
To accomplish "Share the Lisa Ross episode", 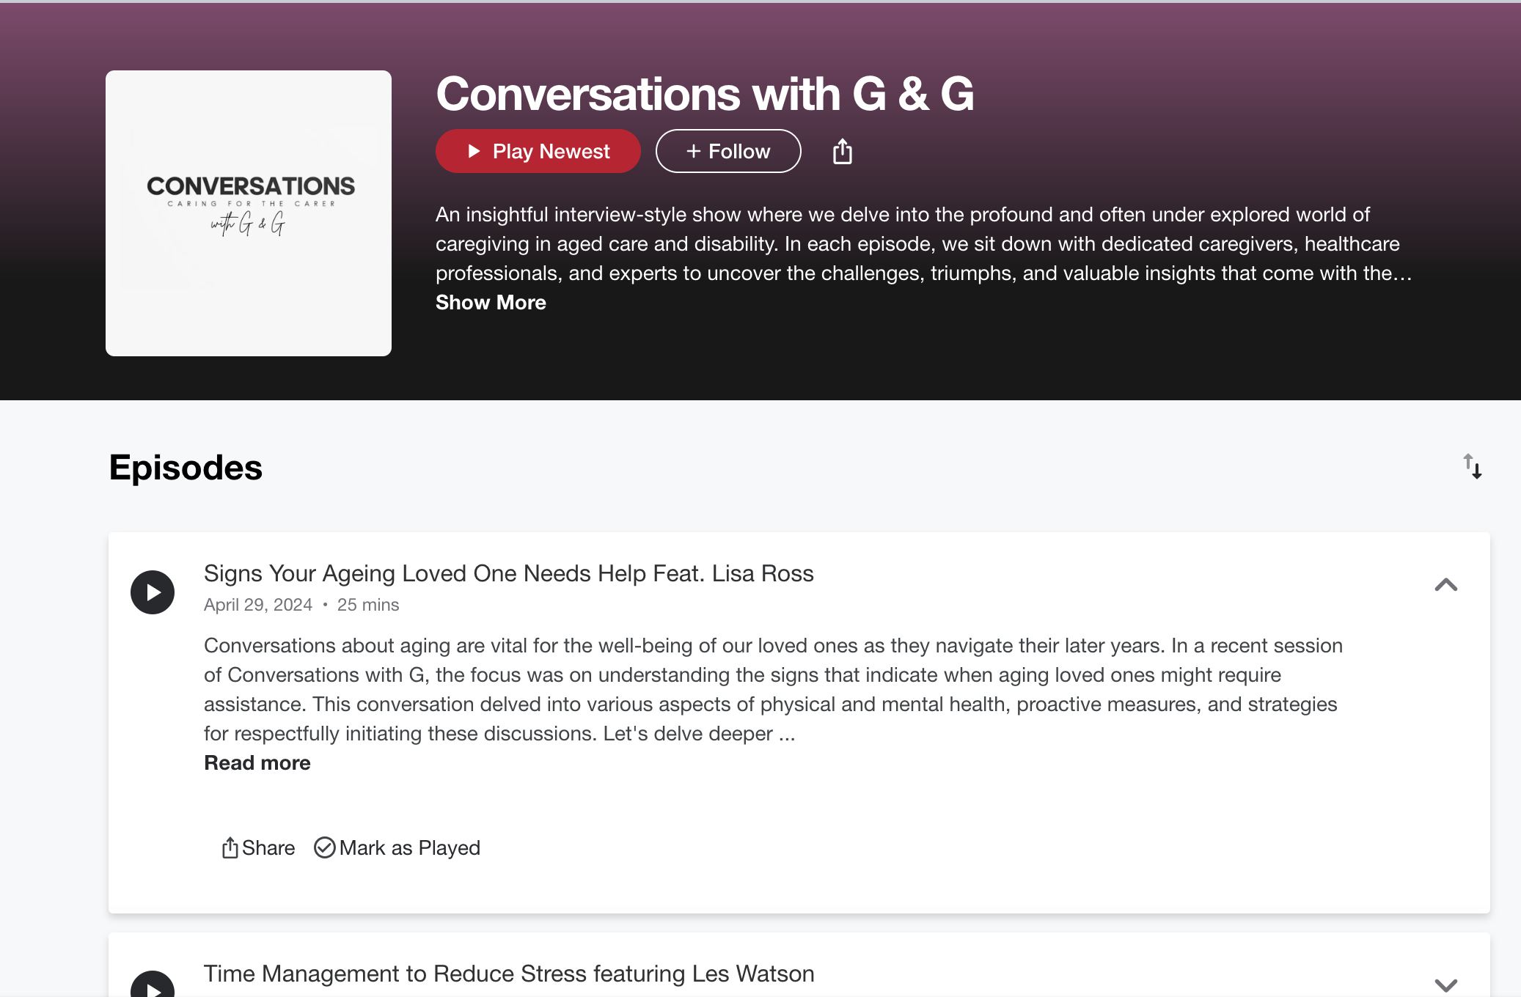I will [258, 847].
